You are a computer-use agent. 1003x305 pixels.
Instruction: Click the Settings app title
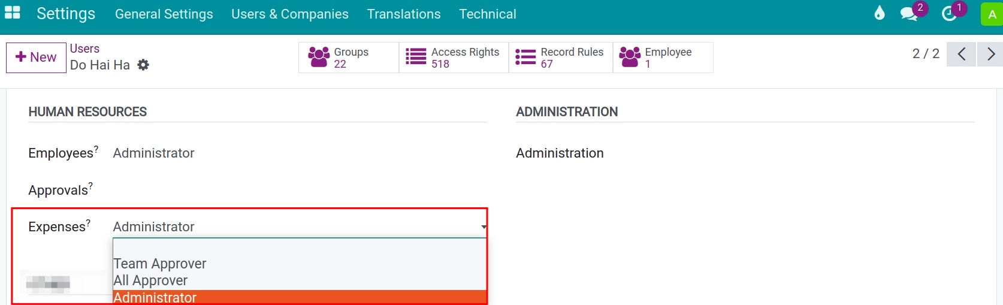pos(66,14)
